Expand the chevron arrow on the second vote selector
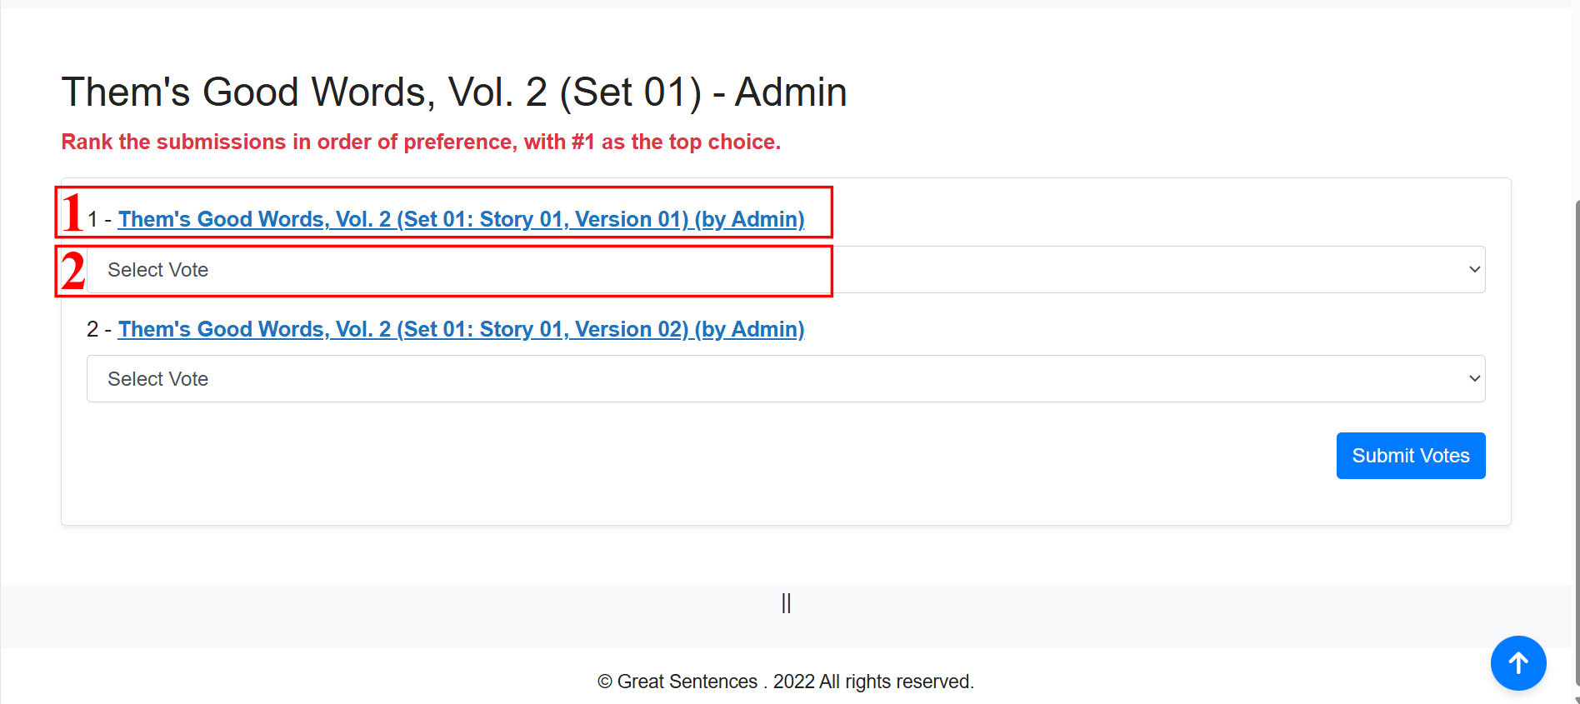1580x704 pixels. pyautogui.click(x=1474, y=379)
